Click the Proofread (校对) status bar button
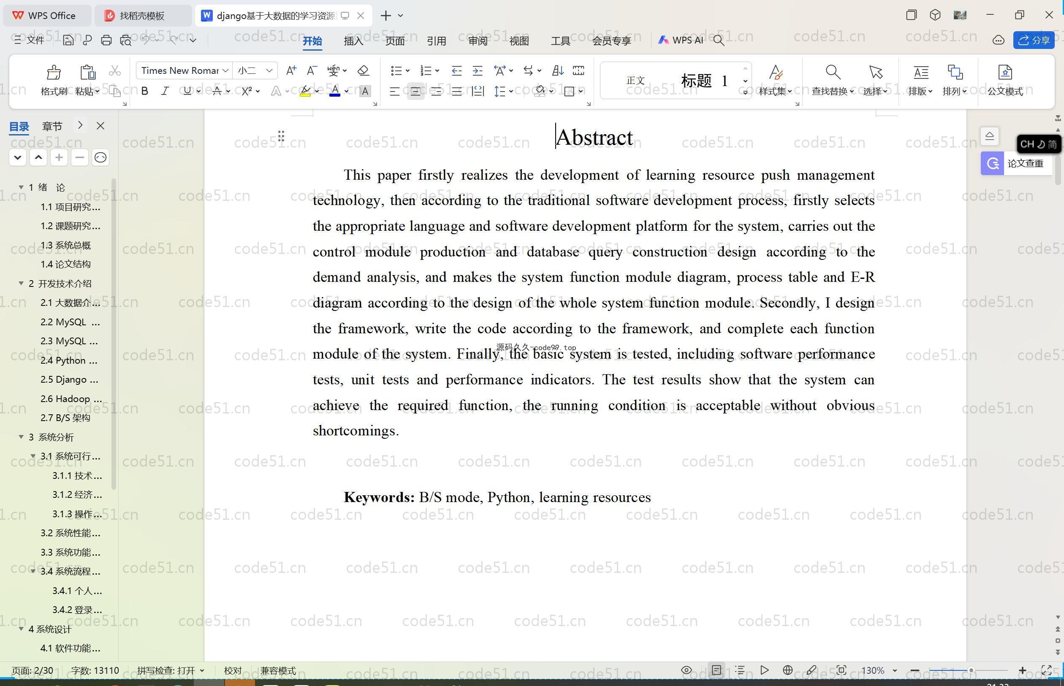This screenshot has width=1064, height=686. [233, 670]
